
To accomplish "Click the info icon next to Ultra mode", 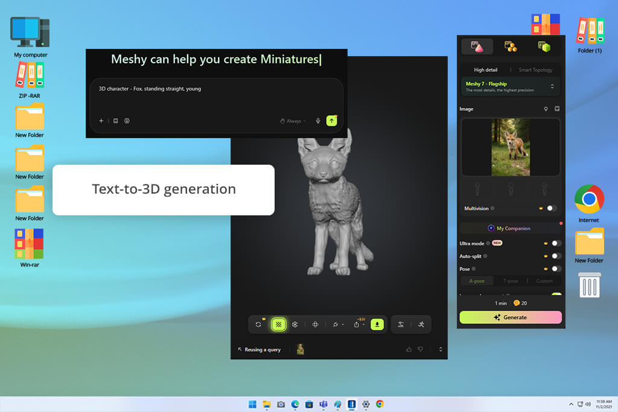I will tap(488, 243).
